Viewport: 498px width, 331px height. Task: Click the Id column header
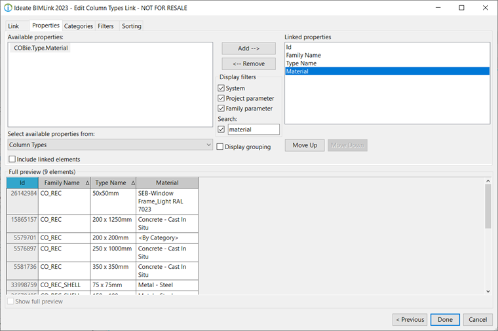pyautogui.click(x=22, y=183)
